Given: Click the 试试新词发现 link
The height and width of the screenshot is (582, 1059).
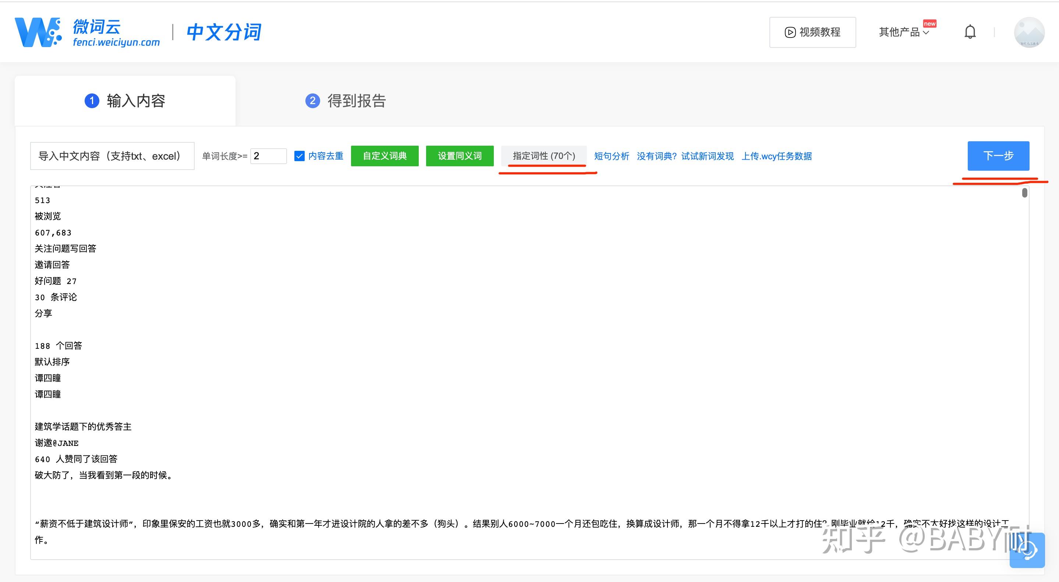Looking at the screenshot, I should pyautogui.click(x=707, y=156).
